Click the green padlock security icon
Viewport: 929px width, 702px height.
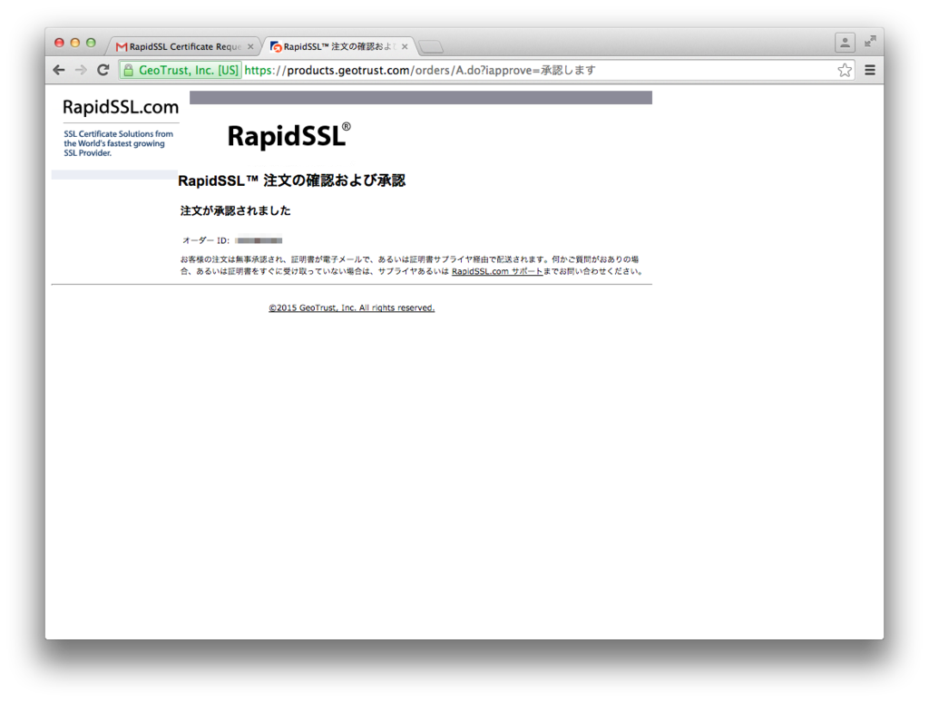tap(128, 70)
